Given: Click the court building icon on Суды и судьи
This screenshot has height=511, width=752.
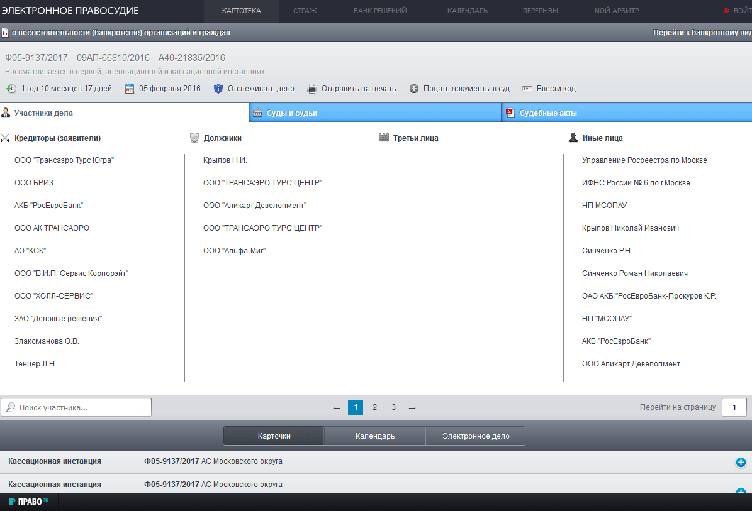Looking at the screenshot, I should (257, 113).
